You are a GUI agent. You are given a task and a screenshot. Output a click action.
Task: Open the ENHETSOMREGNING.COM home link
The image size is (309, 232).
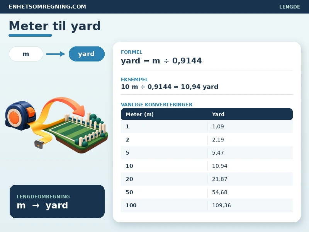(47, 7)
